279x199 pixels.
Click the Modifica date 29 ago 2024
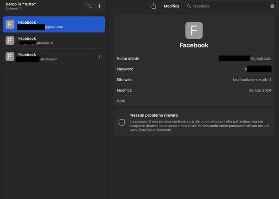(260, 90)
